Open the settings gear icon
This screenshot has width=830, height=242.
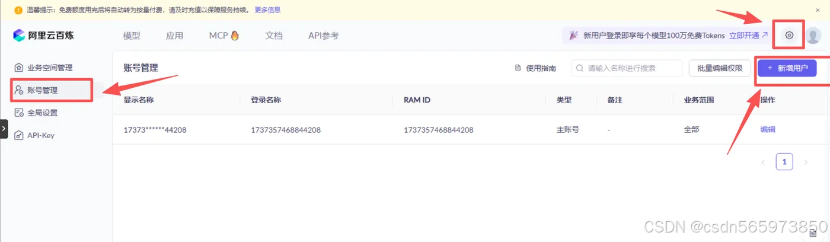[x=789, y=36]
